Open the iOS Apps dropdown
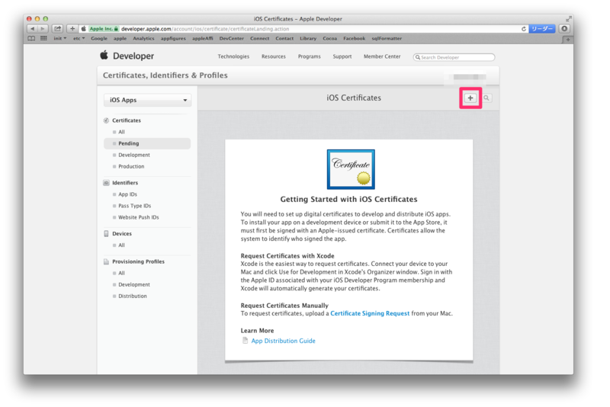 pyautogui.click(x=147, y=100)
